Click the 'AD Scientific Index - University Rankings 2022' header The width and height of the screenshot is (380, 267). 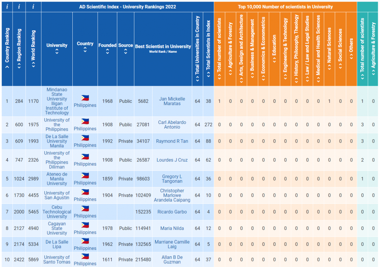click(128, 7)
